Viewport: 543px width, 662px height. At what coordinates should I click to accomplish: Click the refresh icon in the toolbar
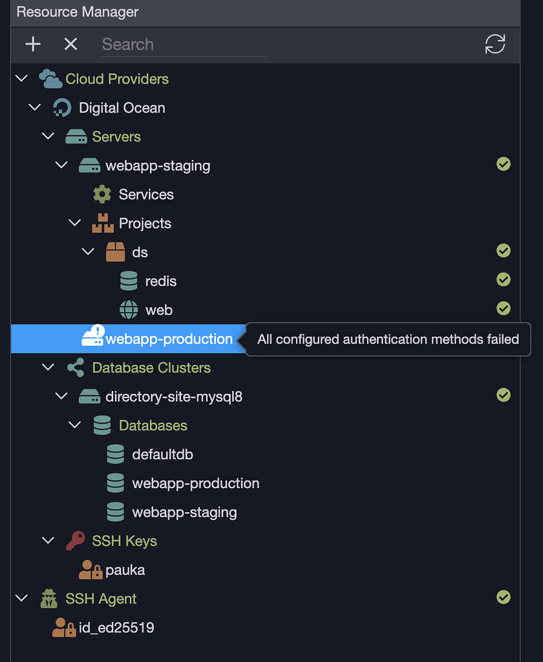(495, 45)
